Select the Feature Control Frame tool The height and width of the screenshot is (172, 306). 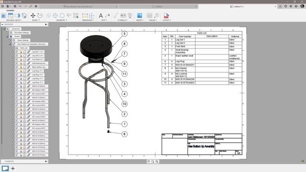tap(123, 16)
